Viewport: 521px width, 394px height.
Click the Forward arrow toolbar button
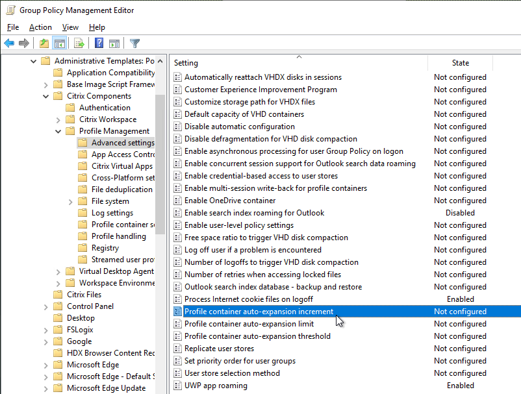coord(24,43)
